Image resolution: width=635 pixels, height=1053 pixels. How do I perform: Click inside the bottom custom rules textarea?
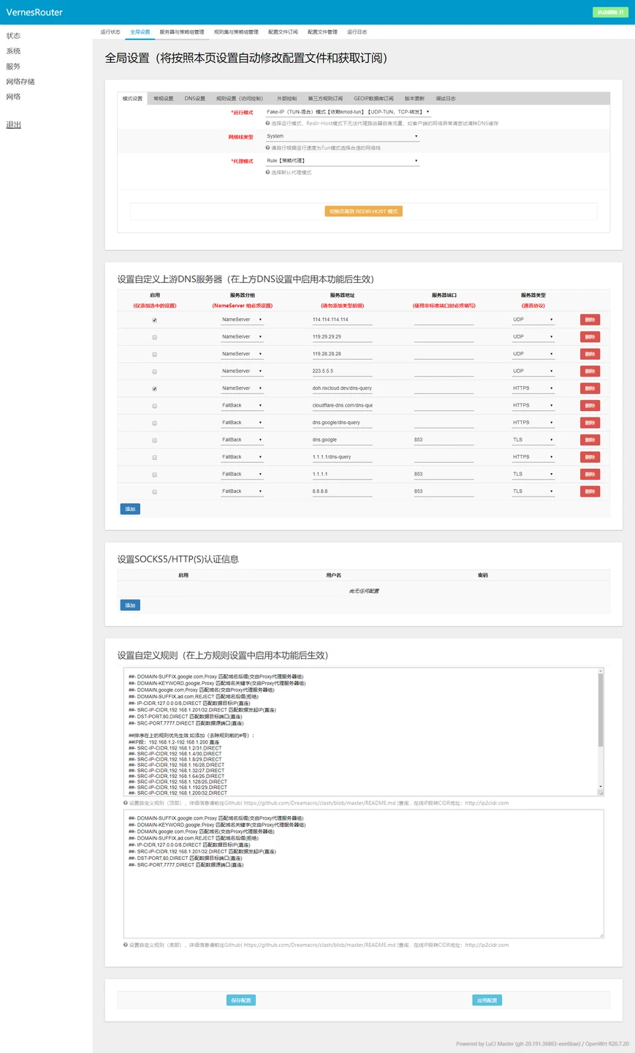(364, 874)
